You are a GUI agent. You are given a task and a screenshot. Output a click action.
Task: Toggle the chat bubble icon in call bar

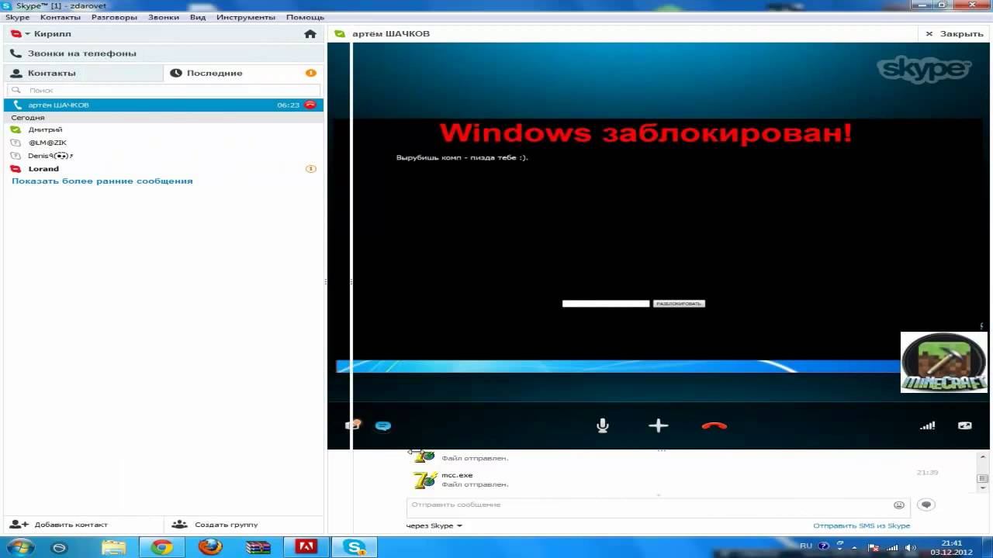point(383,425)
